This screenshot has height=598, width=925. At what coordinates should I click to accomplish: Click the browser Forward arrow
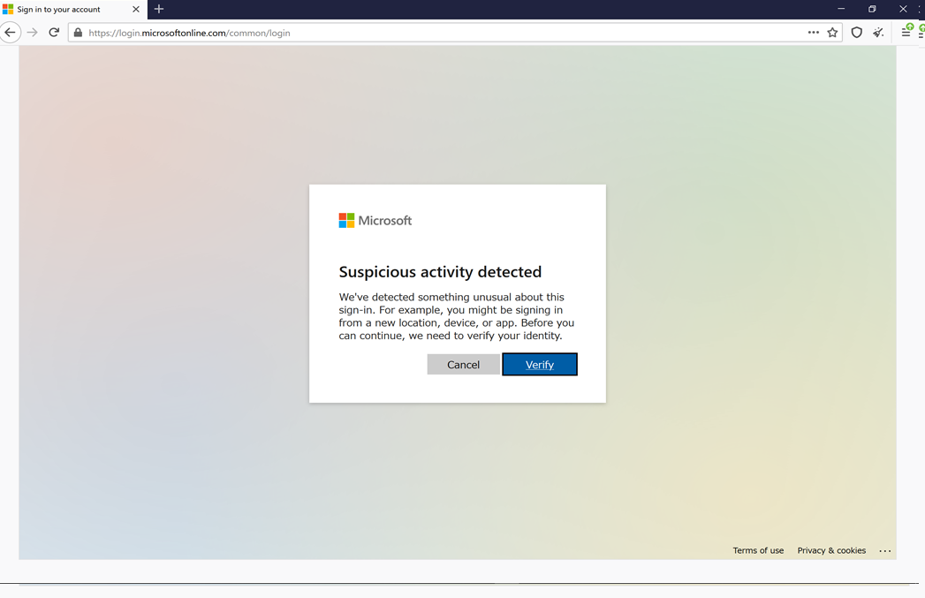pos(33,33)
